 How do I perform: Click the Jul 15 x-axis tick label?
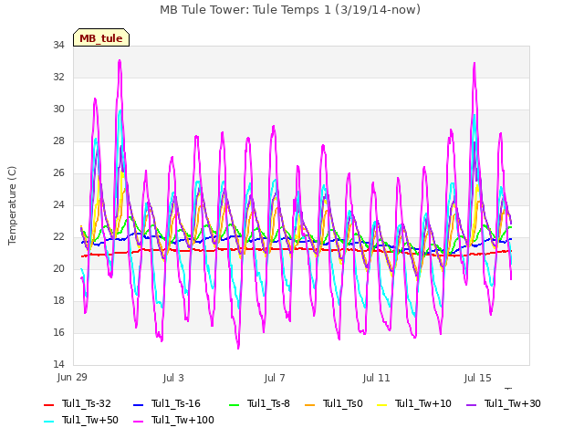[478, 378]
